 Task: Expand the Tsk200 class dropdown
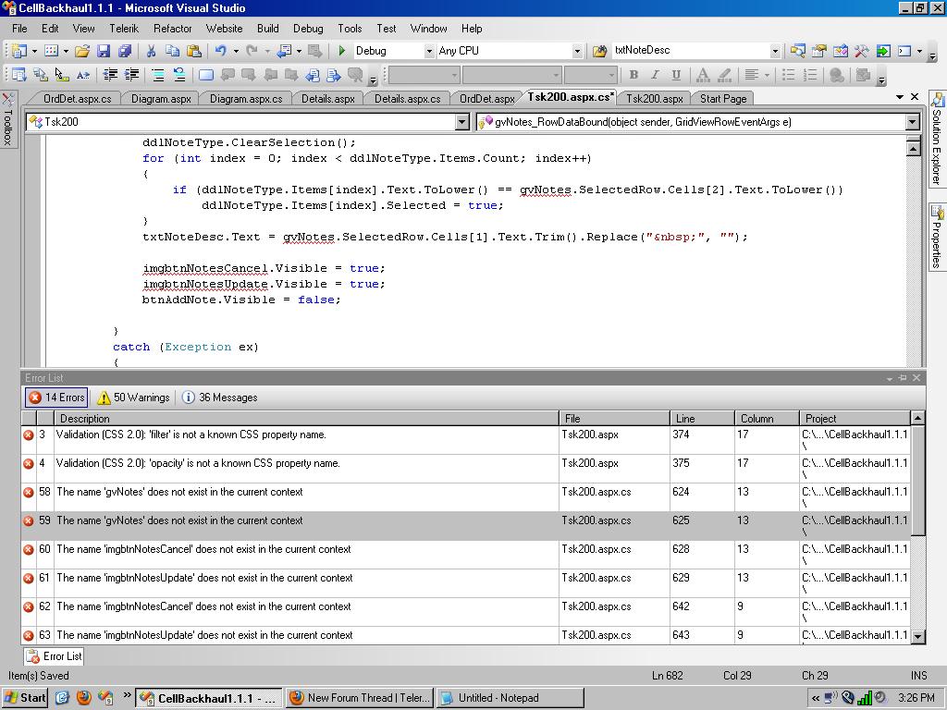tap(462, 122)
